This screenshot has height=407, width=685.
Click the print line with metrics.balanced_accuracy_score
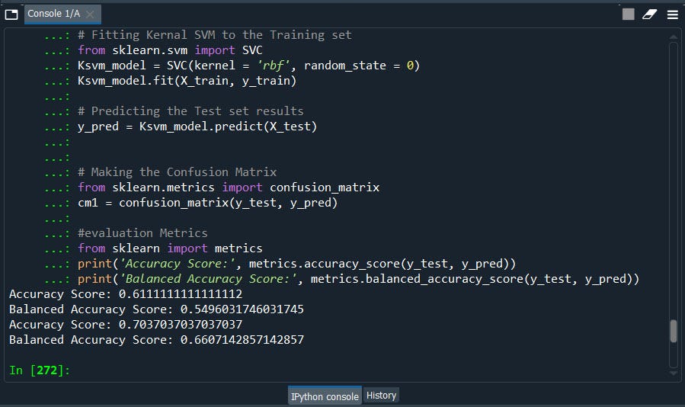[358, 279]
